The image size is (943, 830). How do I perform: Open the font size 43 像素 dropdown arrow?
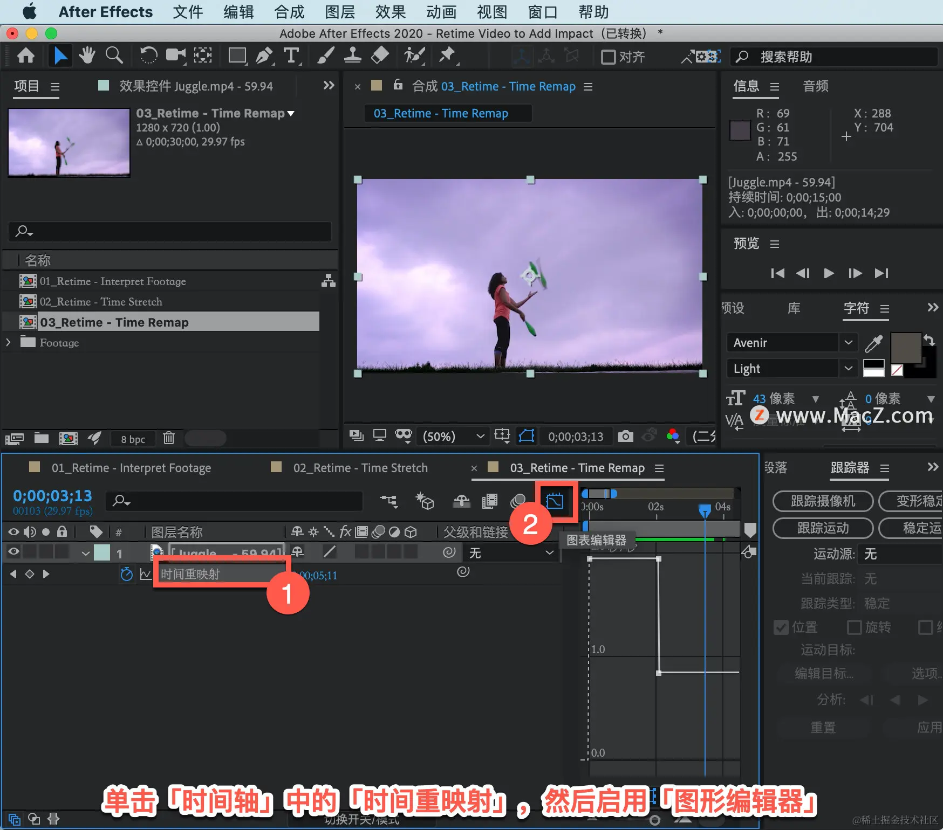point(816,399)
